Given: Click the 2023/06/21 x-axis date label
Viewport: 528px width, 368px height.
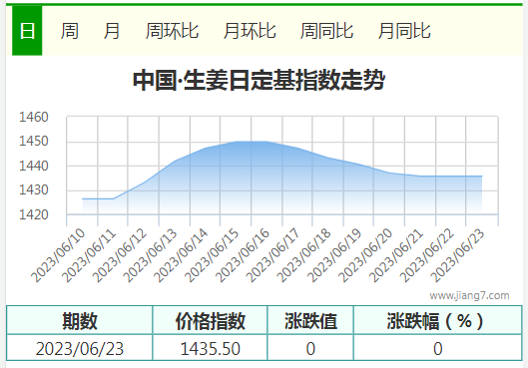Looking at the screenshot, I should [396, 255].
